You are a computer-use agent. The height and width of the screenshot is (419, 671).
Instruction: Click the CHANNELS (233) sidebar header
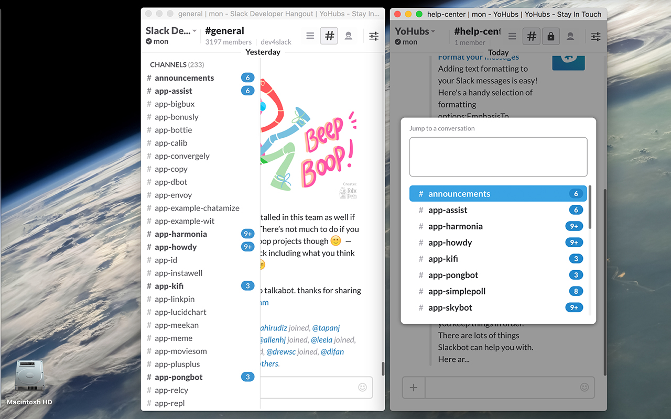(x=177, y=64)
